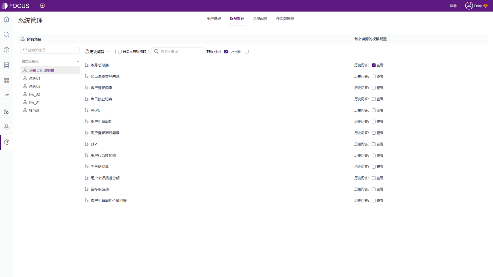Viewport: 493px width, 277px height.
Task: Open the home icon in left sidebar
Action: pos(6,19)
